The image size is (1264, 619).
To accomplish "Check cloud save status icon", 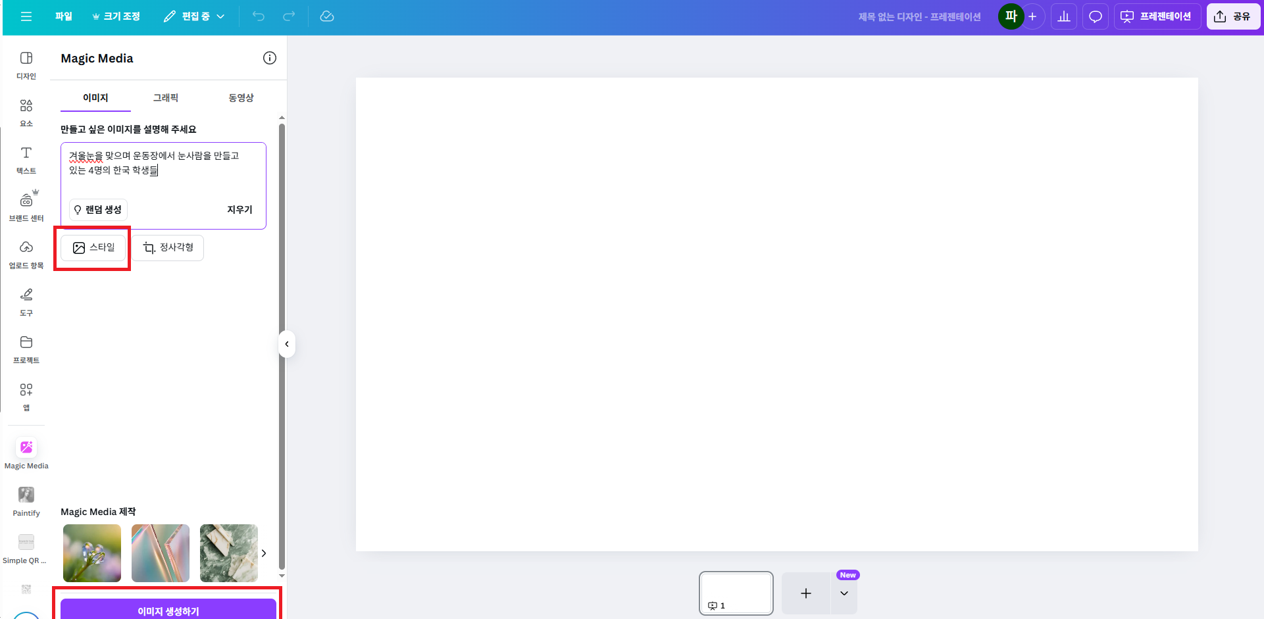I will pyautogui.click(x=327, y=16).
